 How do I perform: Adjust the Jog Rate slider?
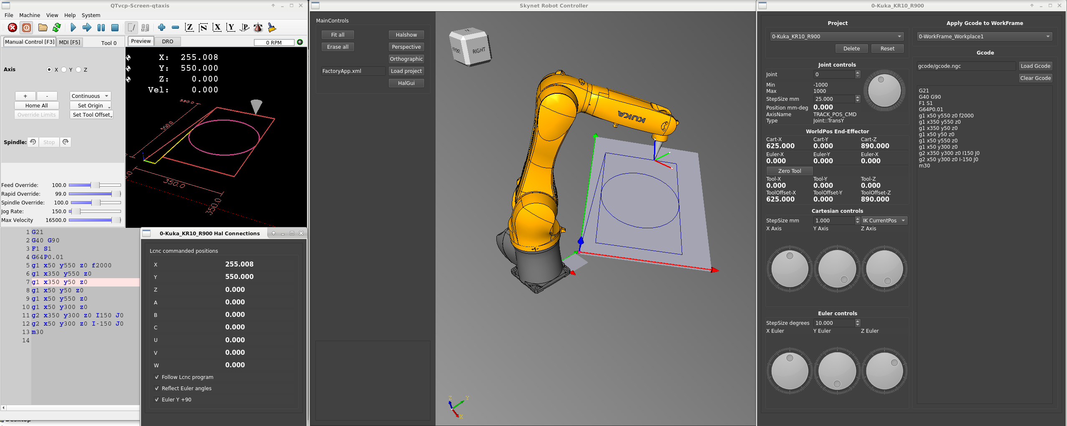[x=95, y=211]
